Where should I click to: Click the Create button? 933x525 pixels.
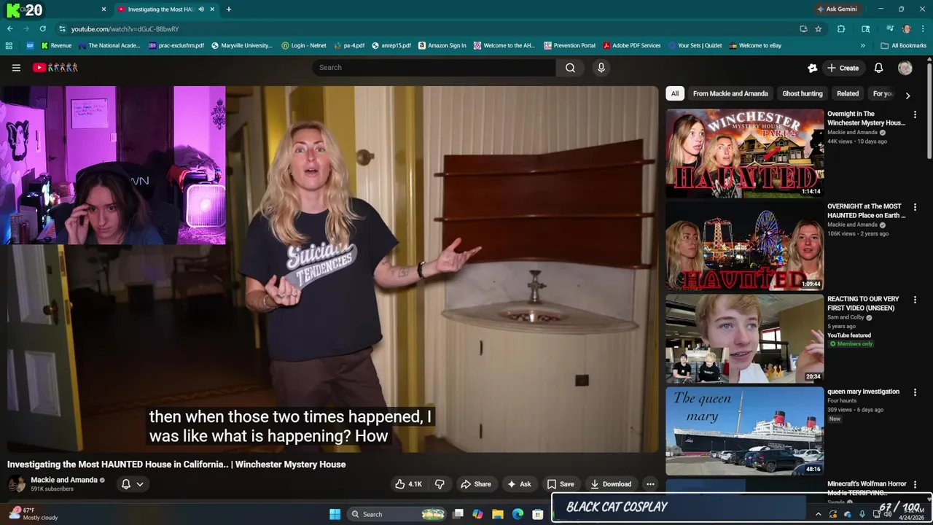[843, 68]
